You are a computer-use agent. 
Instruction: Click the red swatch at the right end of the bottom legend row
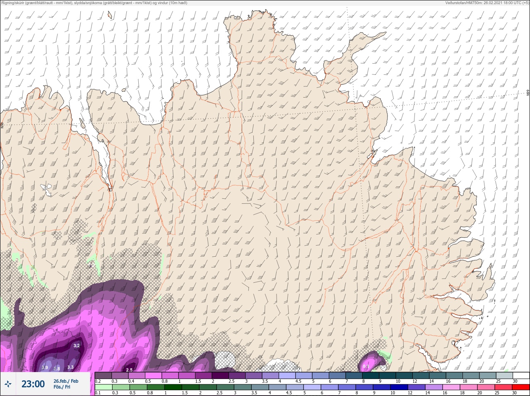[521, 387]
